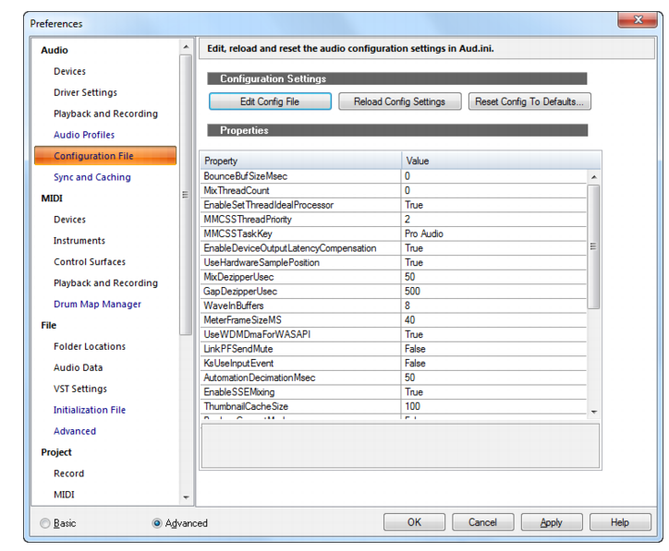Open the Initialization File page

[x=90, y=410]
